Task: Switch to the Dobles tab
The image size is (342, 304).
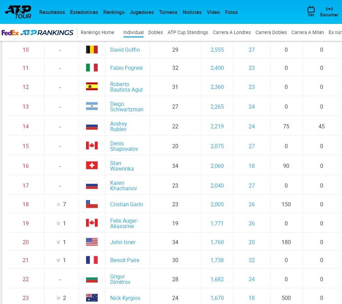Action: (156, 32)
